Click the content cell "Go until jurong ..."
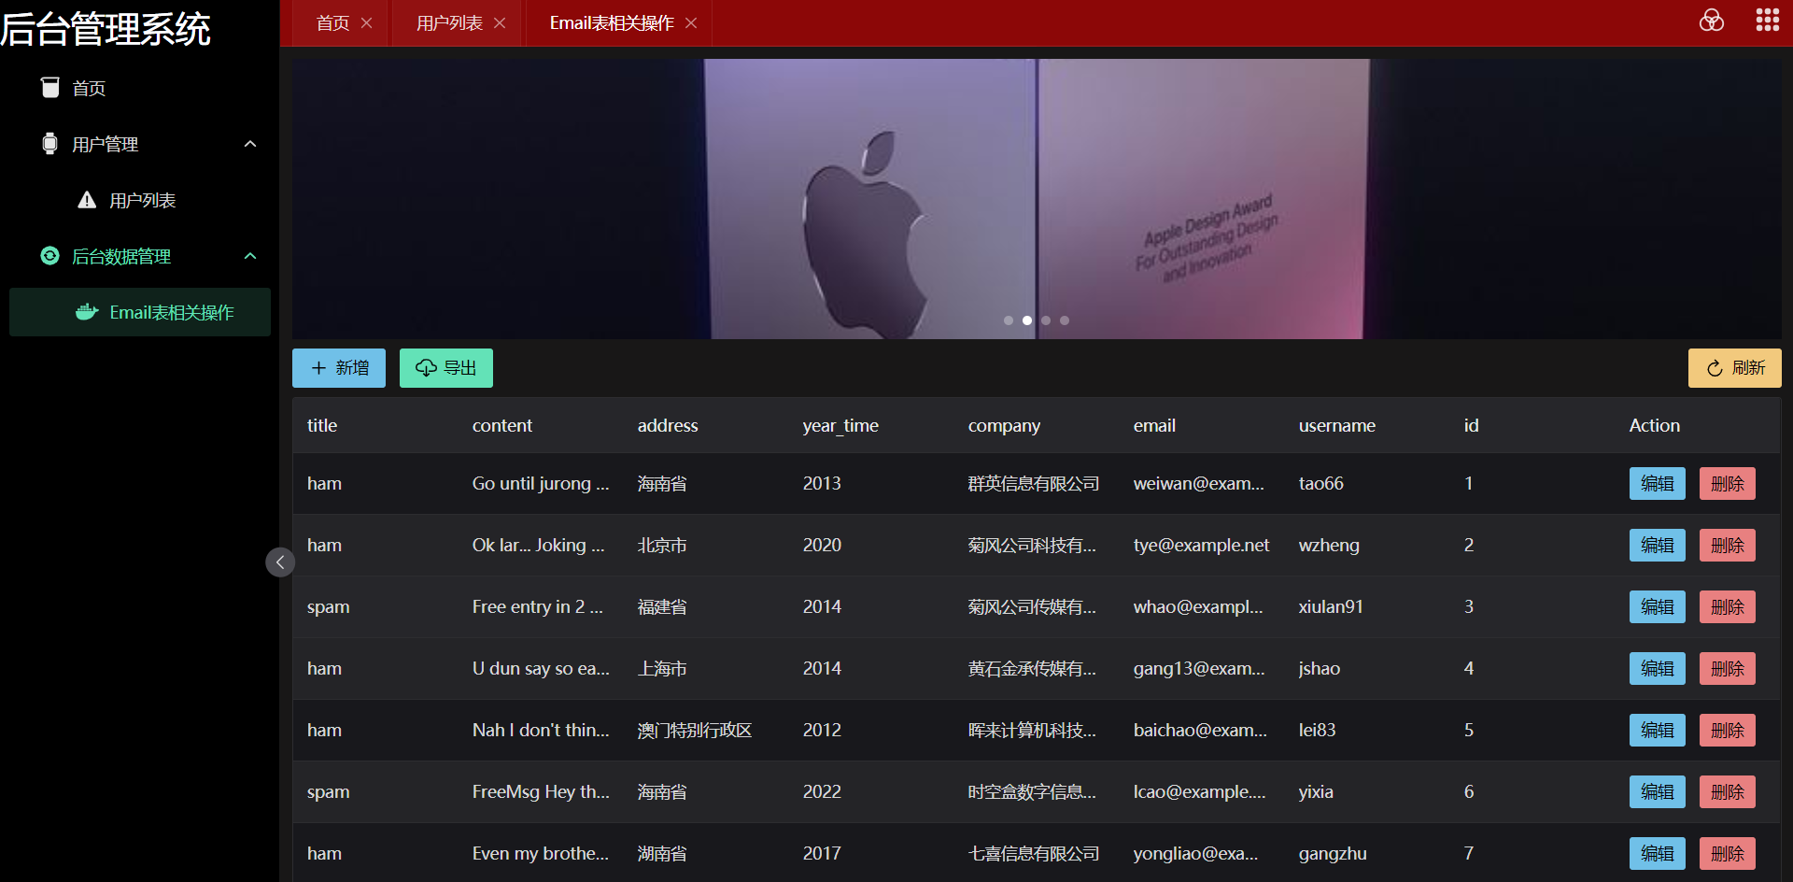The image size is (1793, 882). [541, 484]
